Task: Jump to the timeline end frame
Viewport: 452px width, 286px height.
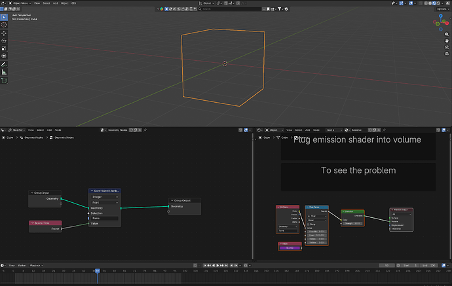Action: 226,265
